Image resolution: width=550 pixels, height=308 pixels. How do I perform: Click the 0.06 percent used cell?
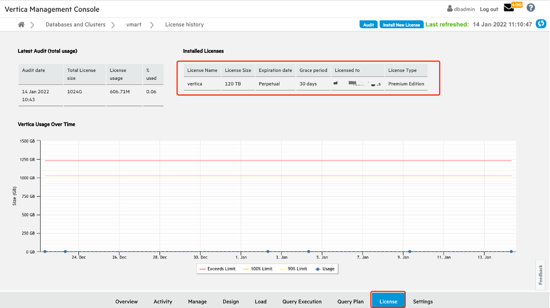(153, 96)
